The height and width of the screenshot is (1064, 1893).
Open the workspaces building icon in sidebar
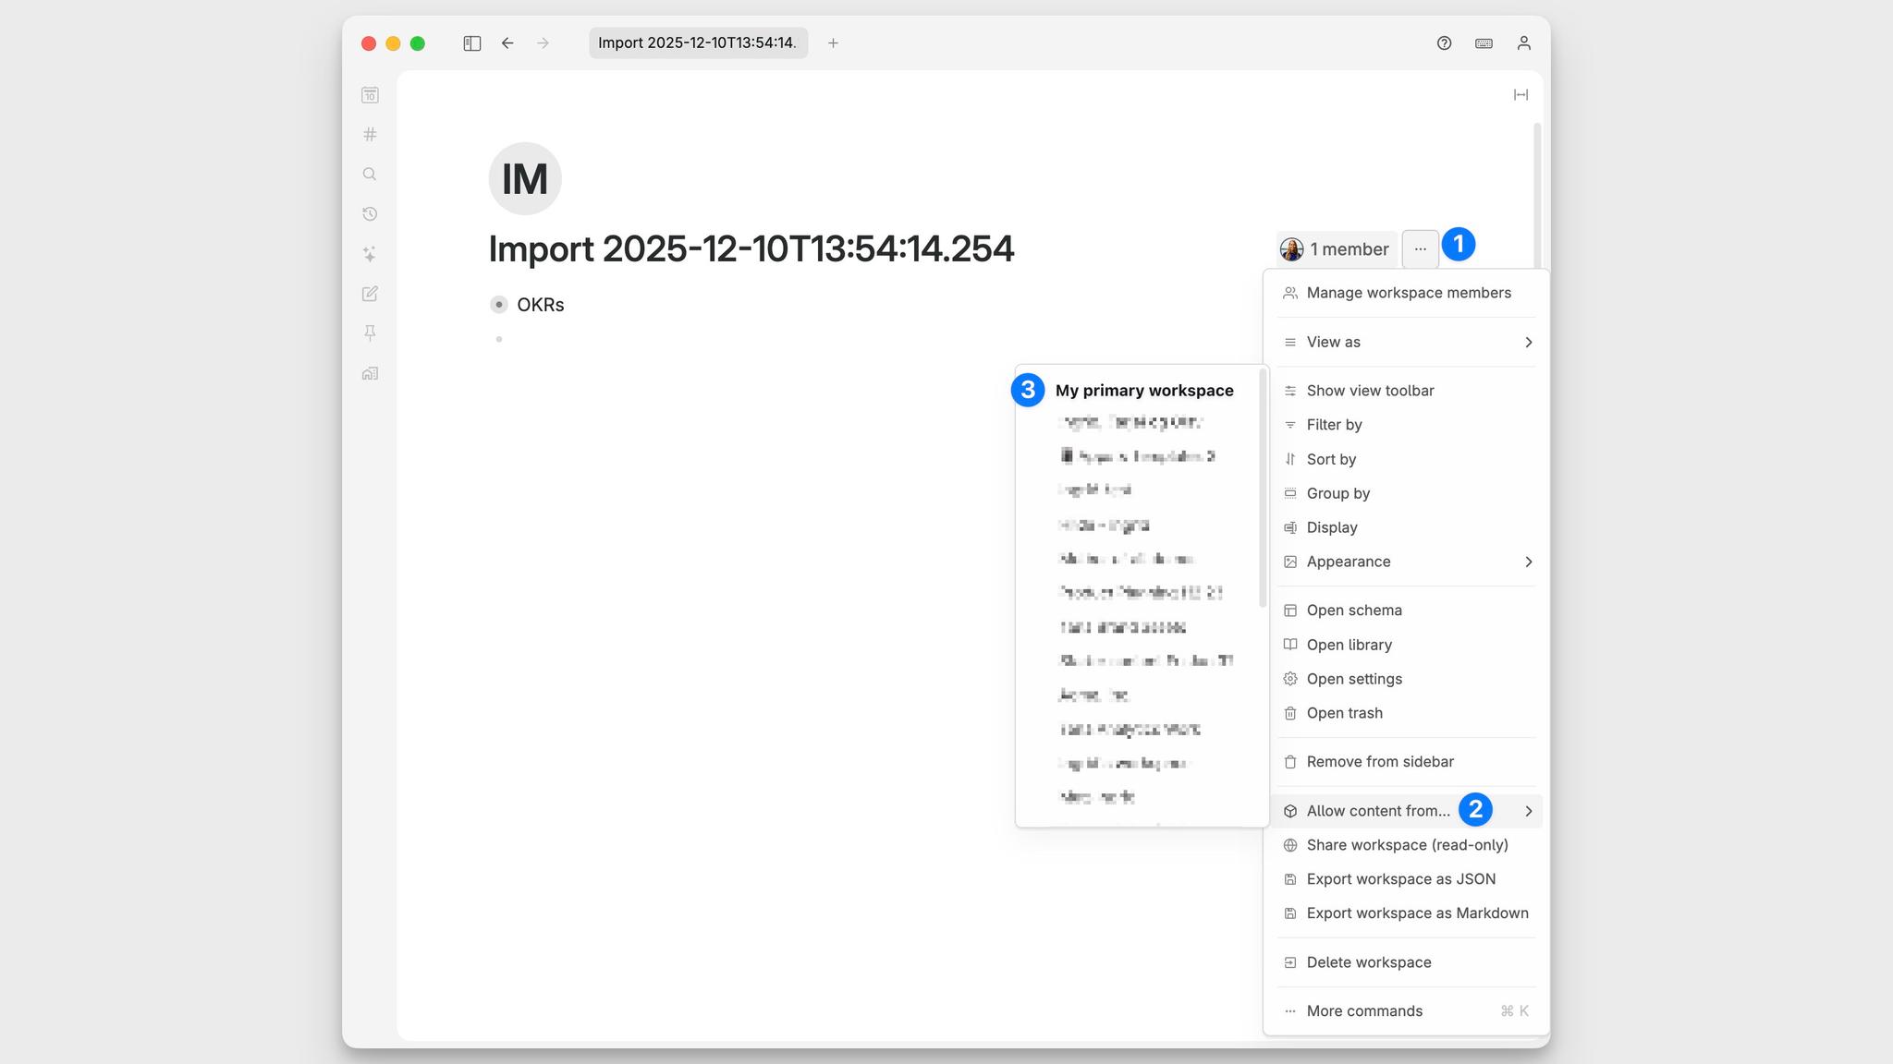pos(370,373)
